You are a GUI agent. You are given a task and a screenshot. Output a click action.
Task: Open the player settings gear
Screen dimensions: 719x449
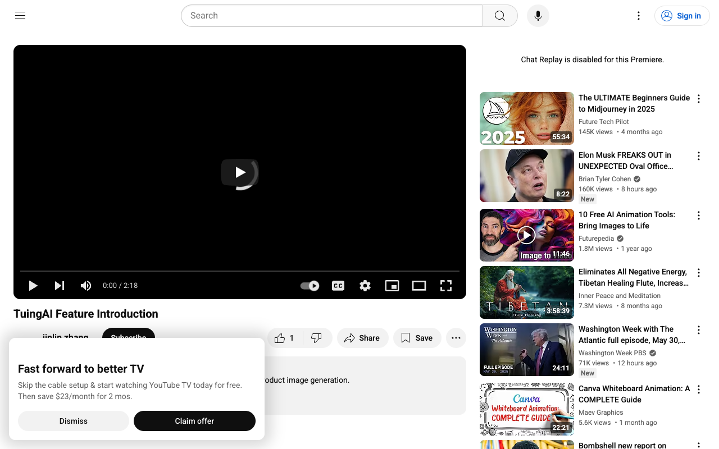365,286
